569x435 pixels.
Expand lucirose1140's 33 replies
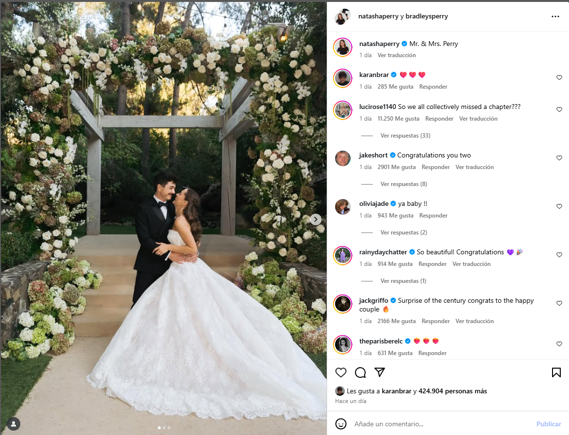405,136
